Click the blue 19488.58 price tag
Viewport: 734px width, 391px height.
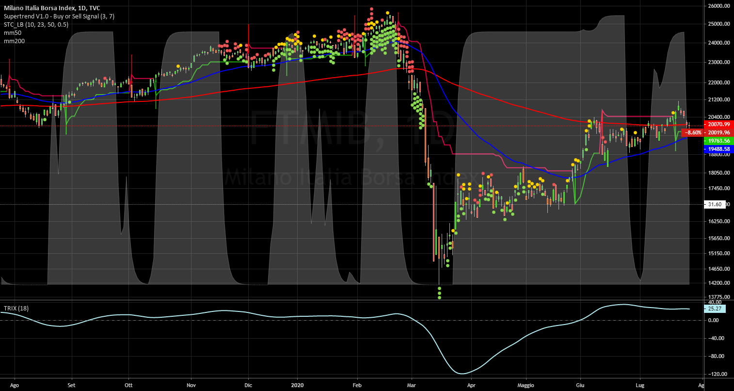pyautogui.click(x=718, y=149)
